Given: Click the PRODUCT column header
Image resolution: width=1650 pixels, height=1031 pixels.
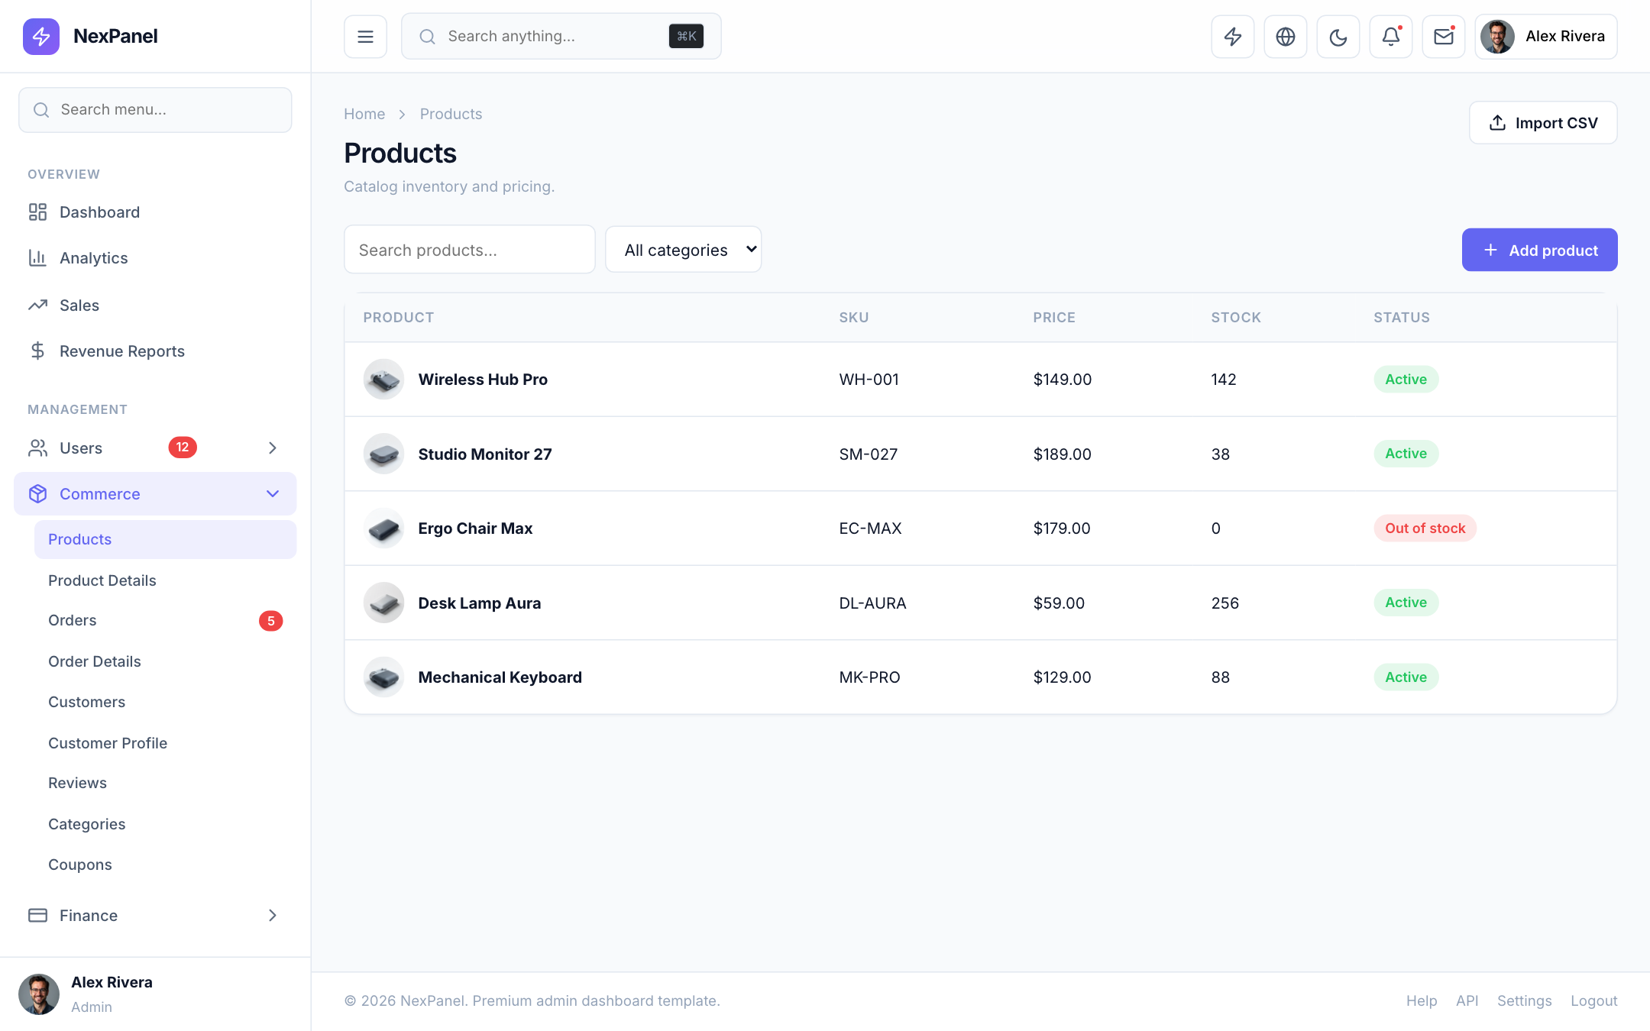Looking at the screenshot, I should (x=398, y=317).
